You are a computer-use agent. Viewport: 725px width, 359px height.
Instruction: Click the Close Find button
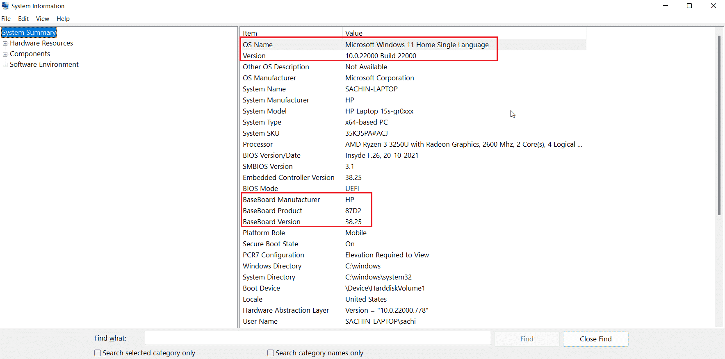[596, 339]
